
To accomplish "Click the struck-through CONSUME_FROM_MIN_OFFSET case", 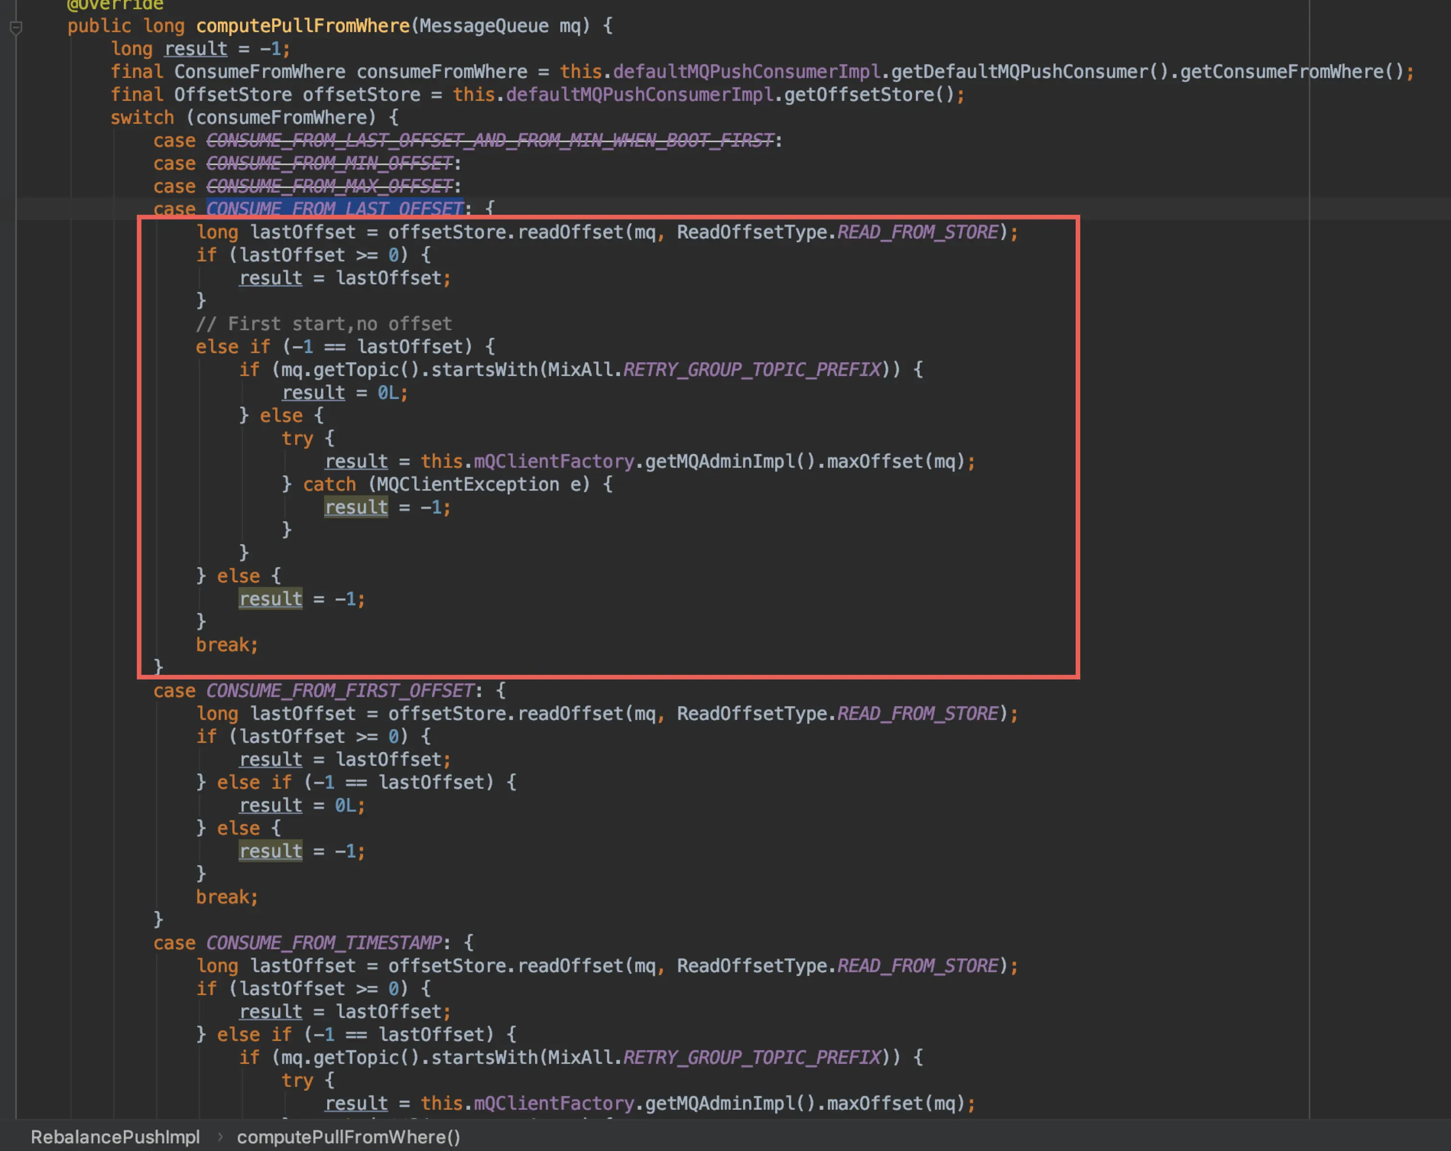I will click(330, 163).
